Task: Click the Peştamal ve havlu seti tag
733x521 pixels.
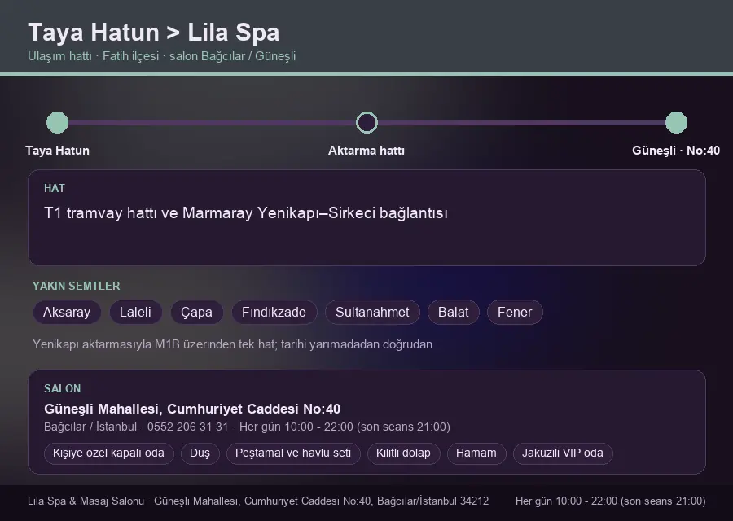Action: [293, 453]
